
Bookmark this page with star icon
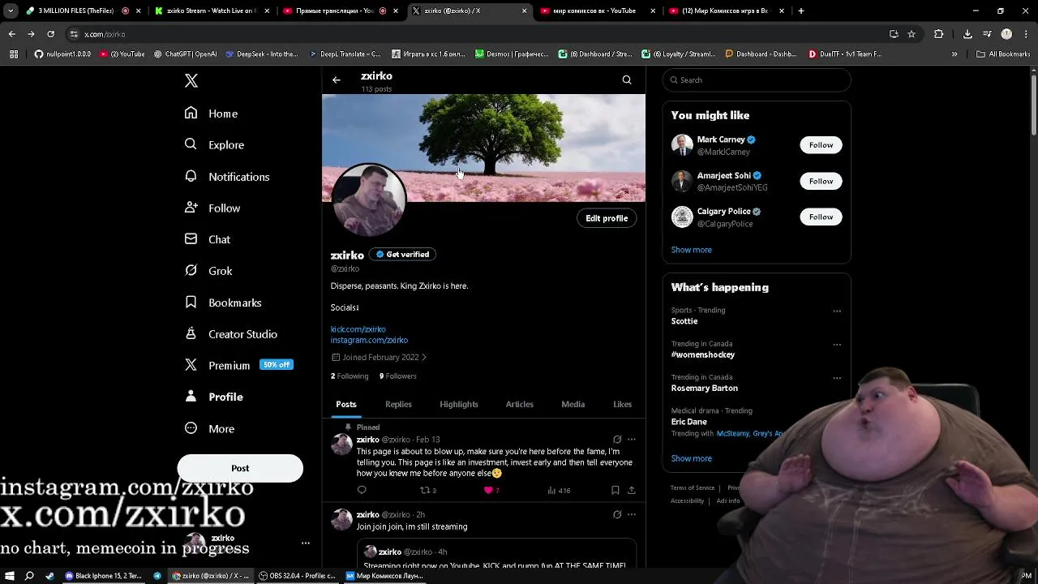(911, 34)
